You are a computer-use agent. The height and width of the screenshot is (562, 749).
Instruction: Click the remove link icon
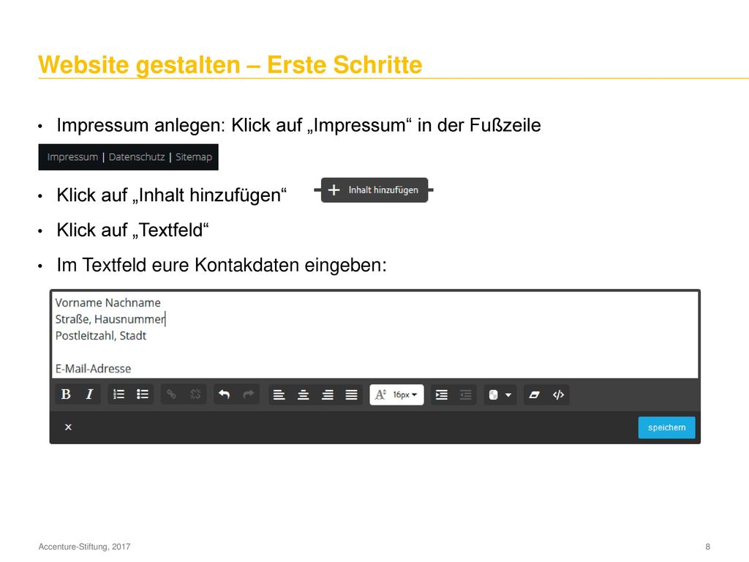(x=195, y=394)
